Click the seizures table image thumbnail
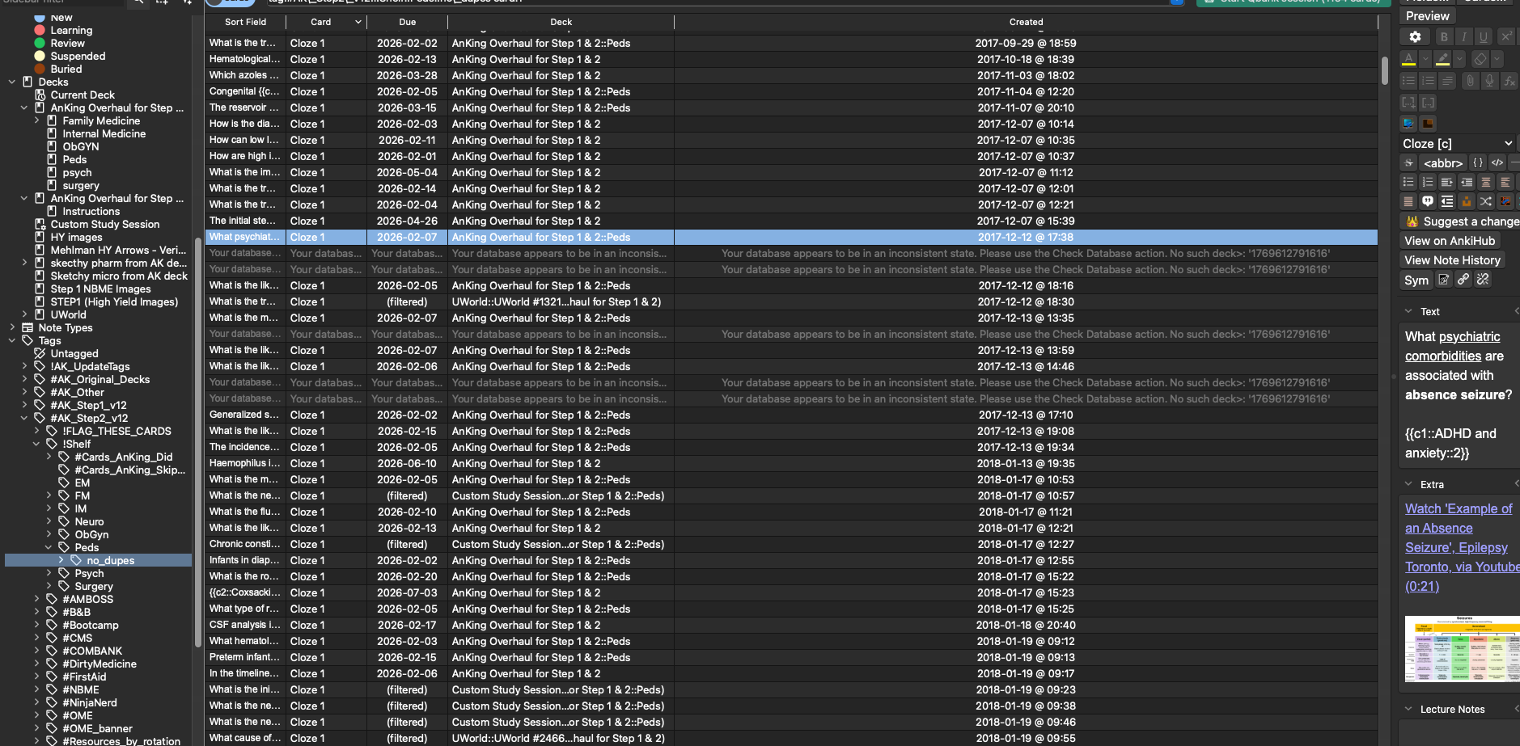1520x746 pixels. (1463, 648)
